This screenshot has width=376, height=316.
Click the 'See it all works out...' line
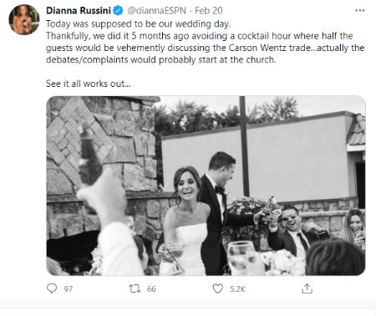pos(88,84)
